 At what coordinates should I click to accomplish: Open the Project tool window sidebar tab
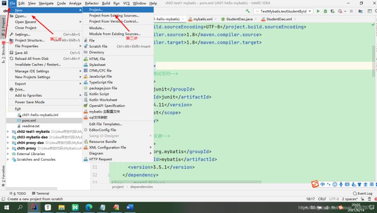point(3,26)
